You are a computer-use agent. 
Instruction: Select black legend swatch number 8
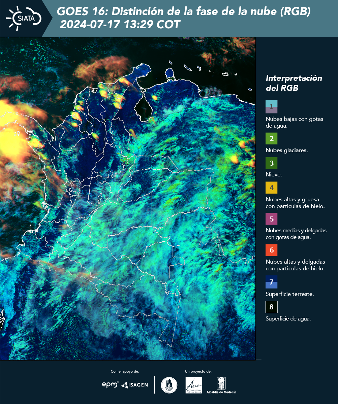[271, 307]
